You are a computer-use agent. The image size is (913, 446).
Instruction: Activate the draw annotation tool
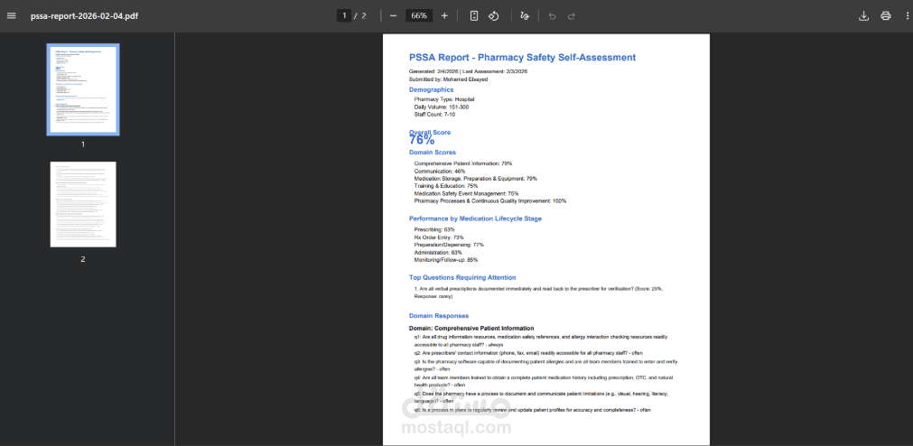tap(525, 15)
